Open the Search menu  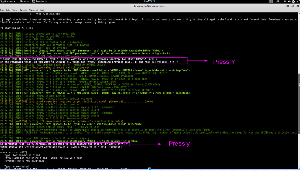click(23, 11)
